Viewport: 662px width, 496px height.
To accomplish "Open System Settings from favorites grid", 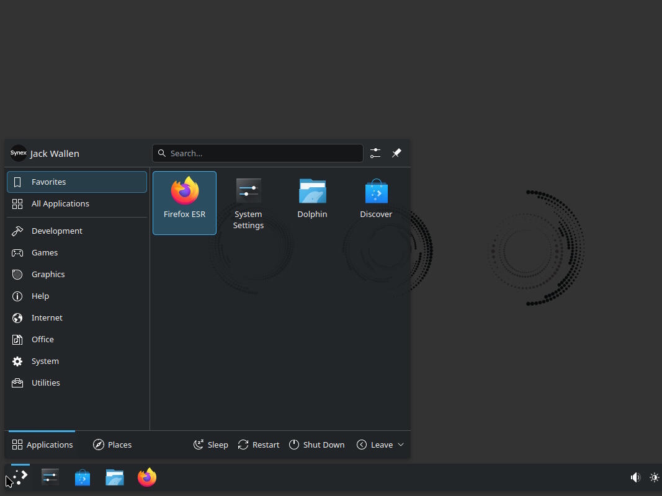I will pyautogui.click(x=248, y=203).
